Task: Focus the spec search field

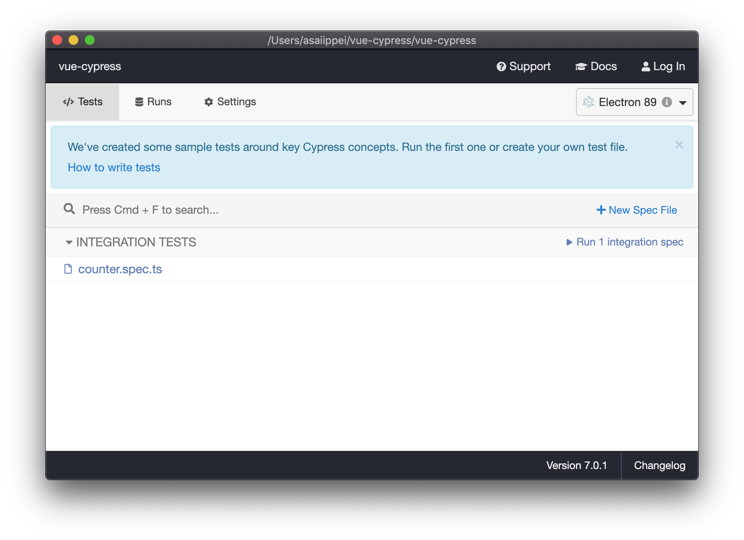Action: pos(318,210)
